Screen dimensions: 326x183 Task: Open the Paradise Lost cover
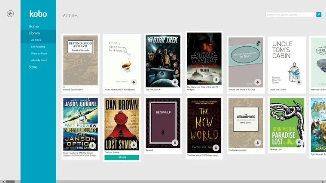coord(287,123)
